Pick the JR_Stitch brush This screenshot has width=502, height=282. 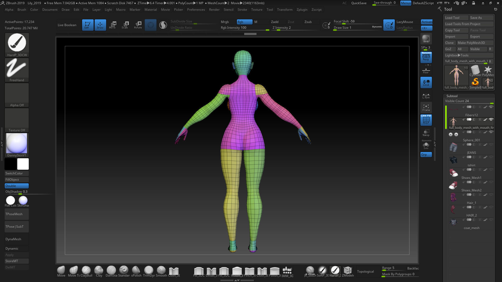(x=310, y=271)
